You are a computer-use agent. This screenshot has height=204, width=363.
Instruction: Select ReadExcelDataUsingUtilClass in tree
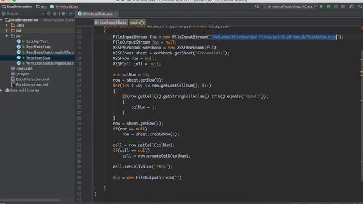(50, 52)
